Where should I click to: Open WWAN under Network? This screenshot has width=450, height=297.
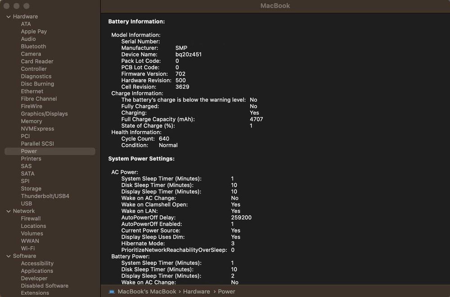click(x=30, y=241)
